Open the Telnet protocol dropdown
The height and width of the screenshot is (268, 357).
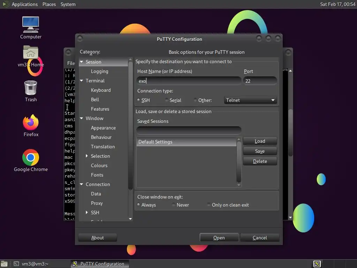[x=250, y=100]
